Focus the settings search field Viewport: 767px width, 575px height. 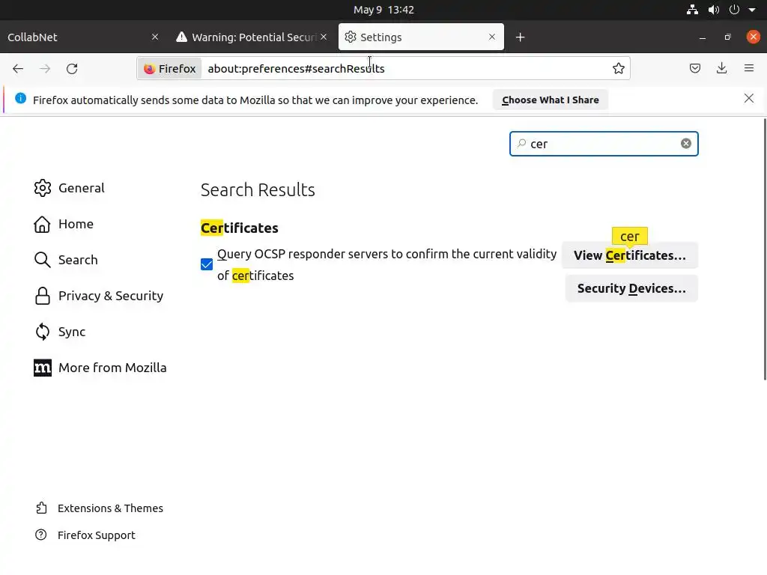click(x=599, y=144)
